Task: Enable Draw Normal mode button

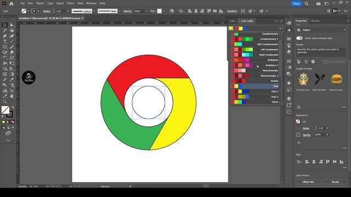Action: tap(3, 128)
